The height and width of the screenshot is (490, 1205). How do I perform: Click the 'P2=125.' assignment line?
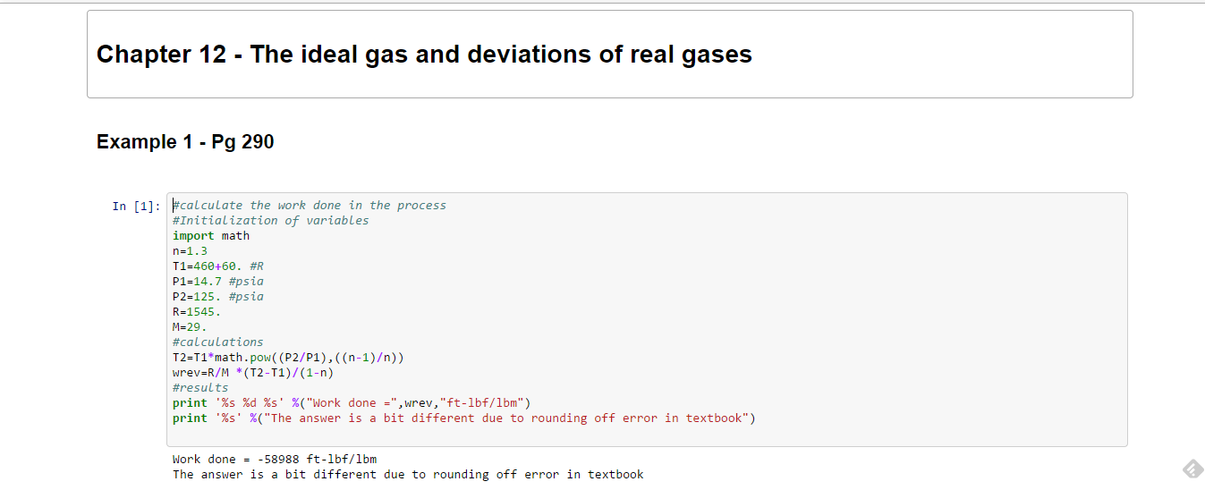[x=217, y=297]
